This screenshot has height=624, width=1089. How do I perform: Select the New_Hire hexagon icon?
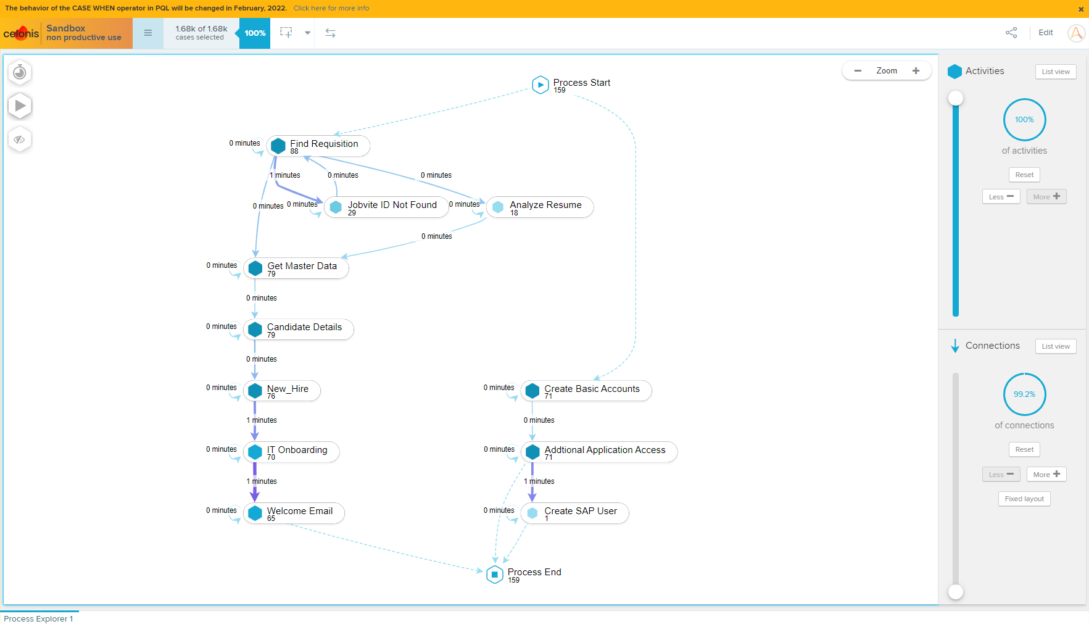pyautogui.click(x=255, y=391)
